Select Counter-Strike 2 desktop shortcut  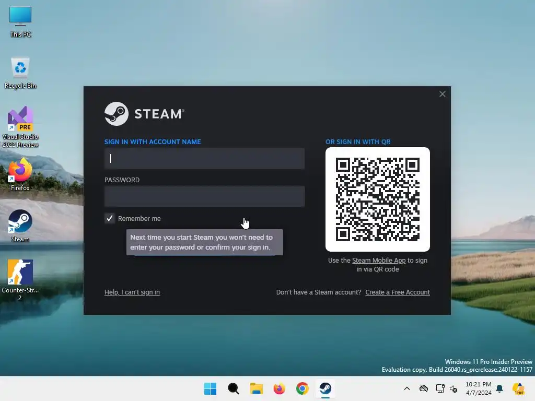[20, 280]
